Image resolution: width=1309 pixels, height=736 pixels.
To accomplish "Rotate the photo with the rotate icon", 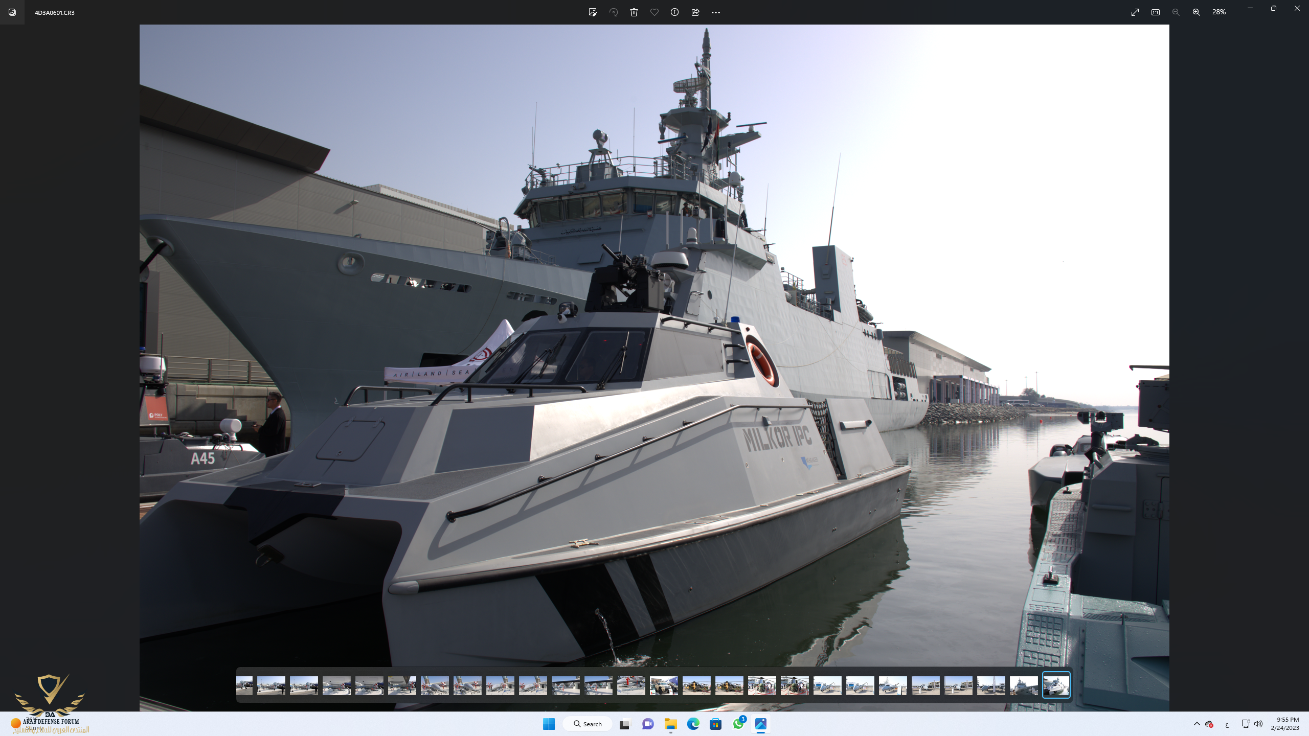I will [x=614, y=12].
